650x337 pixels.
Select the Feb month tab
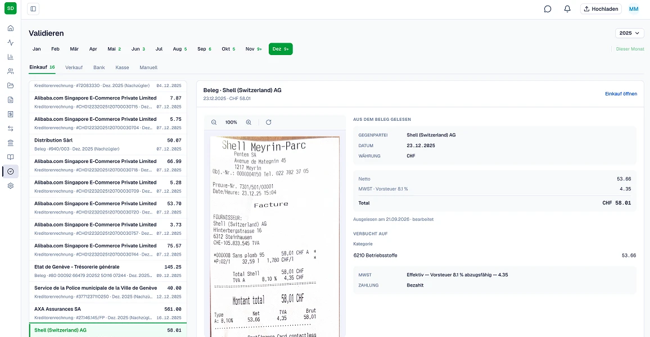[55, 49]
